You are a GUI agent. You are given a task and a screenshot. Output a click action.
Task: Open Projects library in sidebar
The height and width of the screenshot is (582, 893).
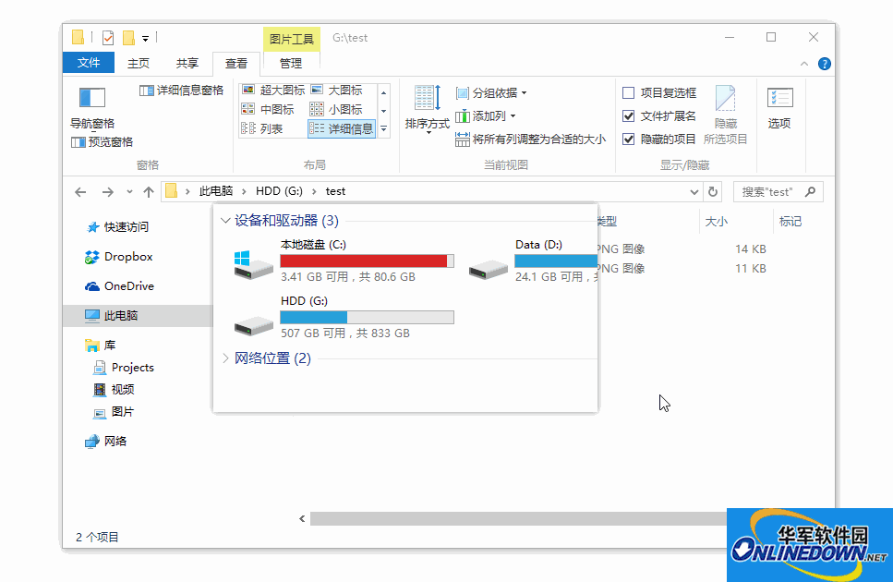(x=124, y=368)
